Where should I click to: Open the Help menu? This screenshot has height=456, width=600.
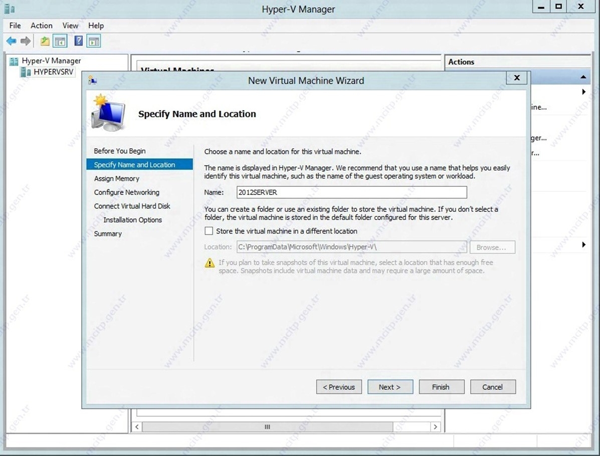[96, 26]
